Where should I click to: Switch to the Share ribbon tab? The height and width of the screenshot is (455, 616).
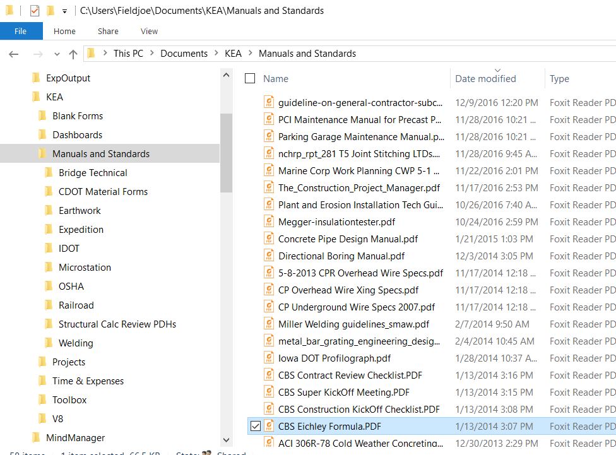point(108,31)
